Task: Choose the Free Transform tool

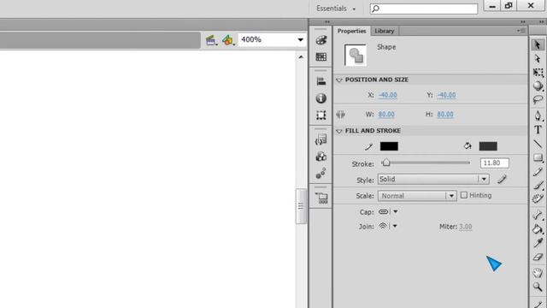Action: pos(538,72)
